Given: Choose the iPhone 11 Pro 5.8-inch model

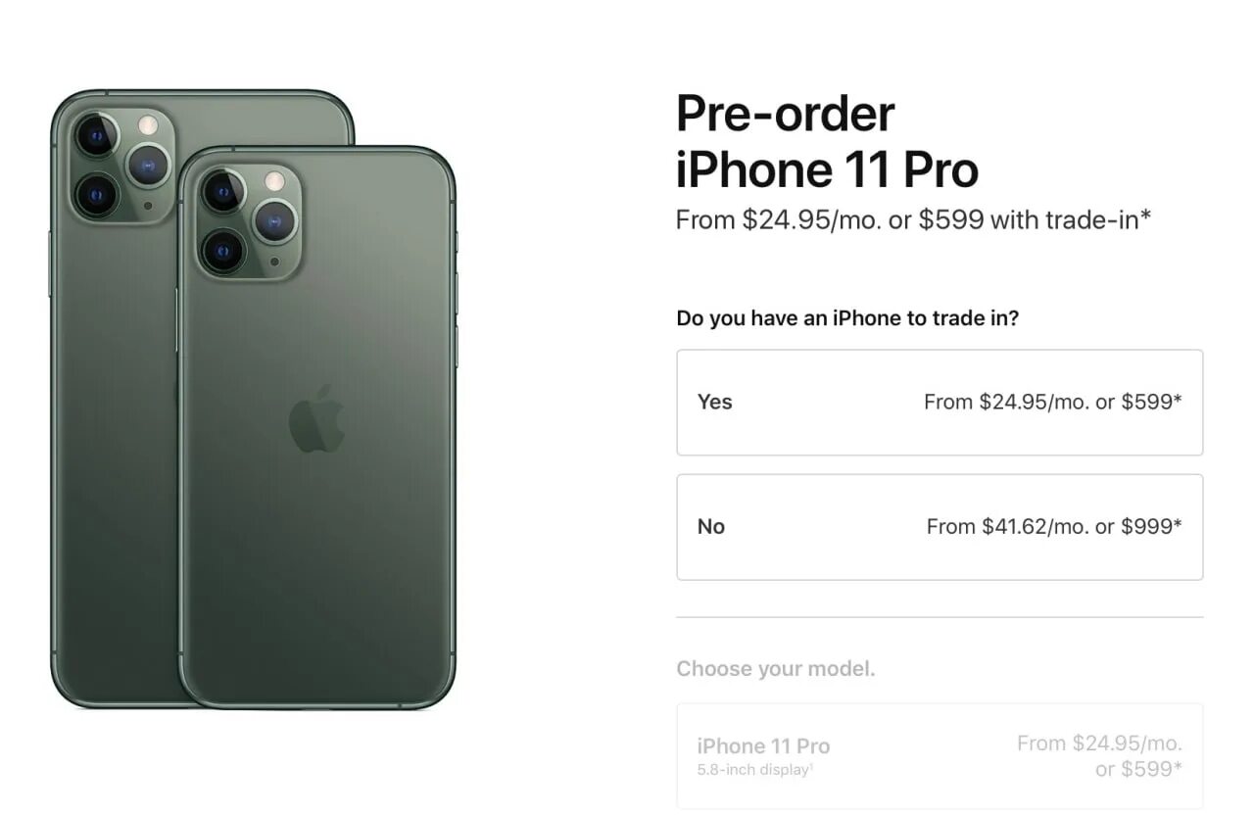Looking at the screenshot, I should click(x=940, y=756).
